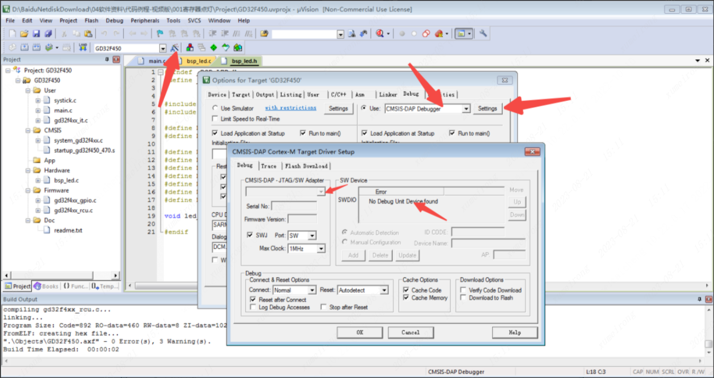Open Configuration wrench icon in toolbar
The image size is (714, 378).
[x=483, y=34]
